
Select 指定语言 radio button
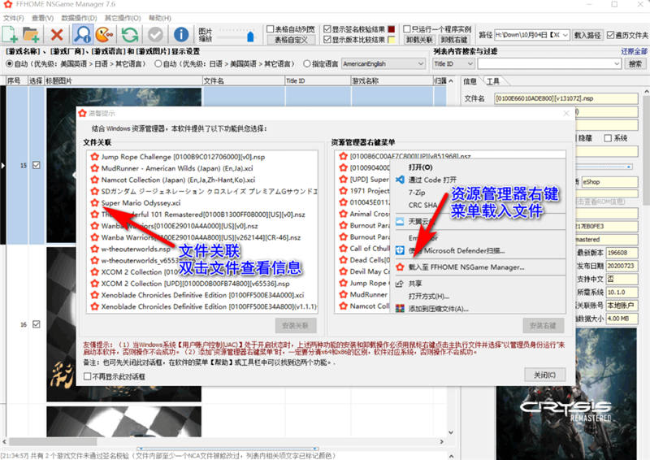click(x=307, y=64)
